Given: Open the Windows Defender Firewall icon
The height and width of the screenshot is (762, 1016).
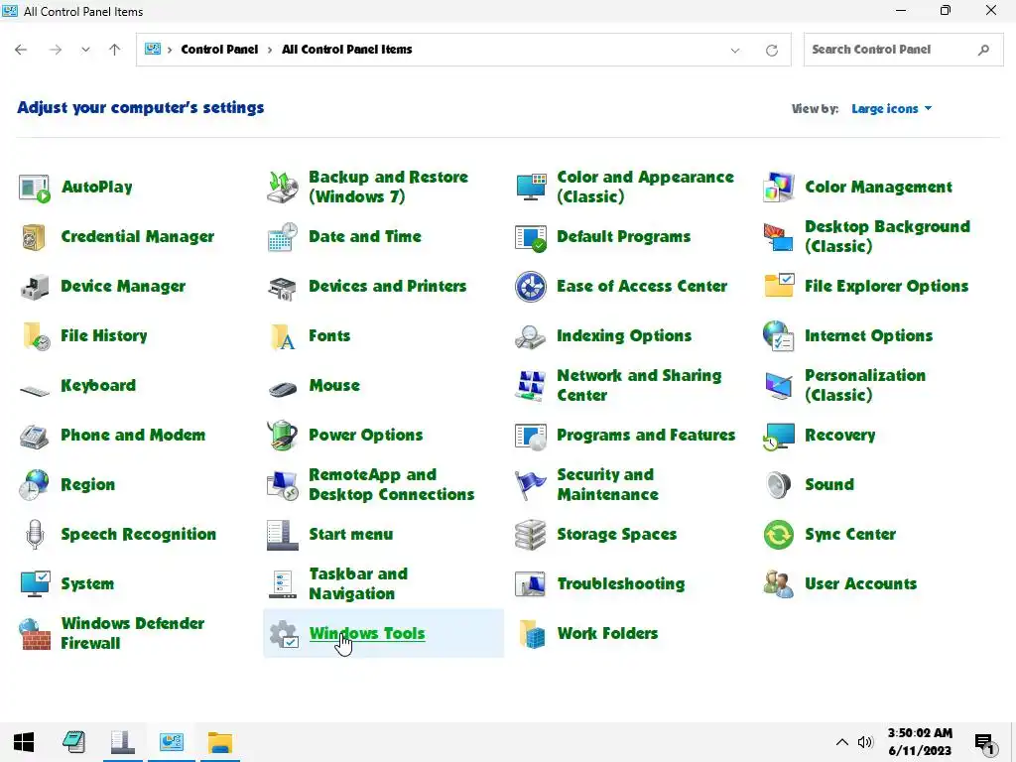Looking at the screenshot, I should (x=35, y=634).
